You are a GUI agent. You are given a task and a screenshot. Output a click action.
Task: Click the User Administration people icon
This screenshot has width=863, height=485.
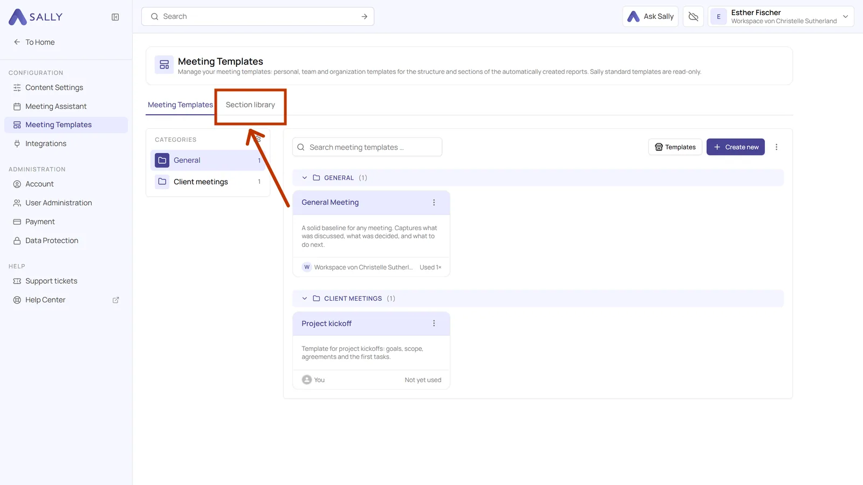(x=17, y=203)
